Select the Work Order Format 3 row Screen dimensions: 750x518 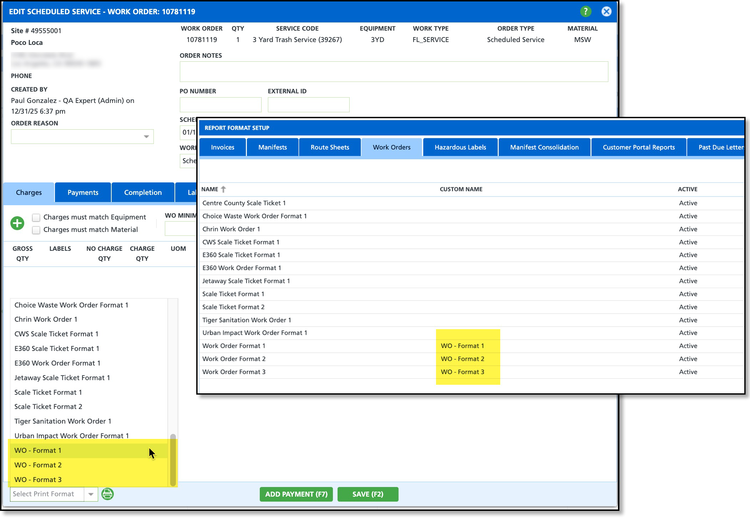(x=234, y=372)
